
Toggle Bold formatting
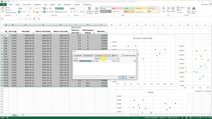pyautogui.click(x=19, y=12)
